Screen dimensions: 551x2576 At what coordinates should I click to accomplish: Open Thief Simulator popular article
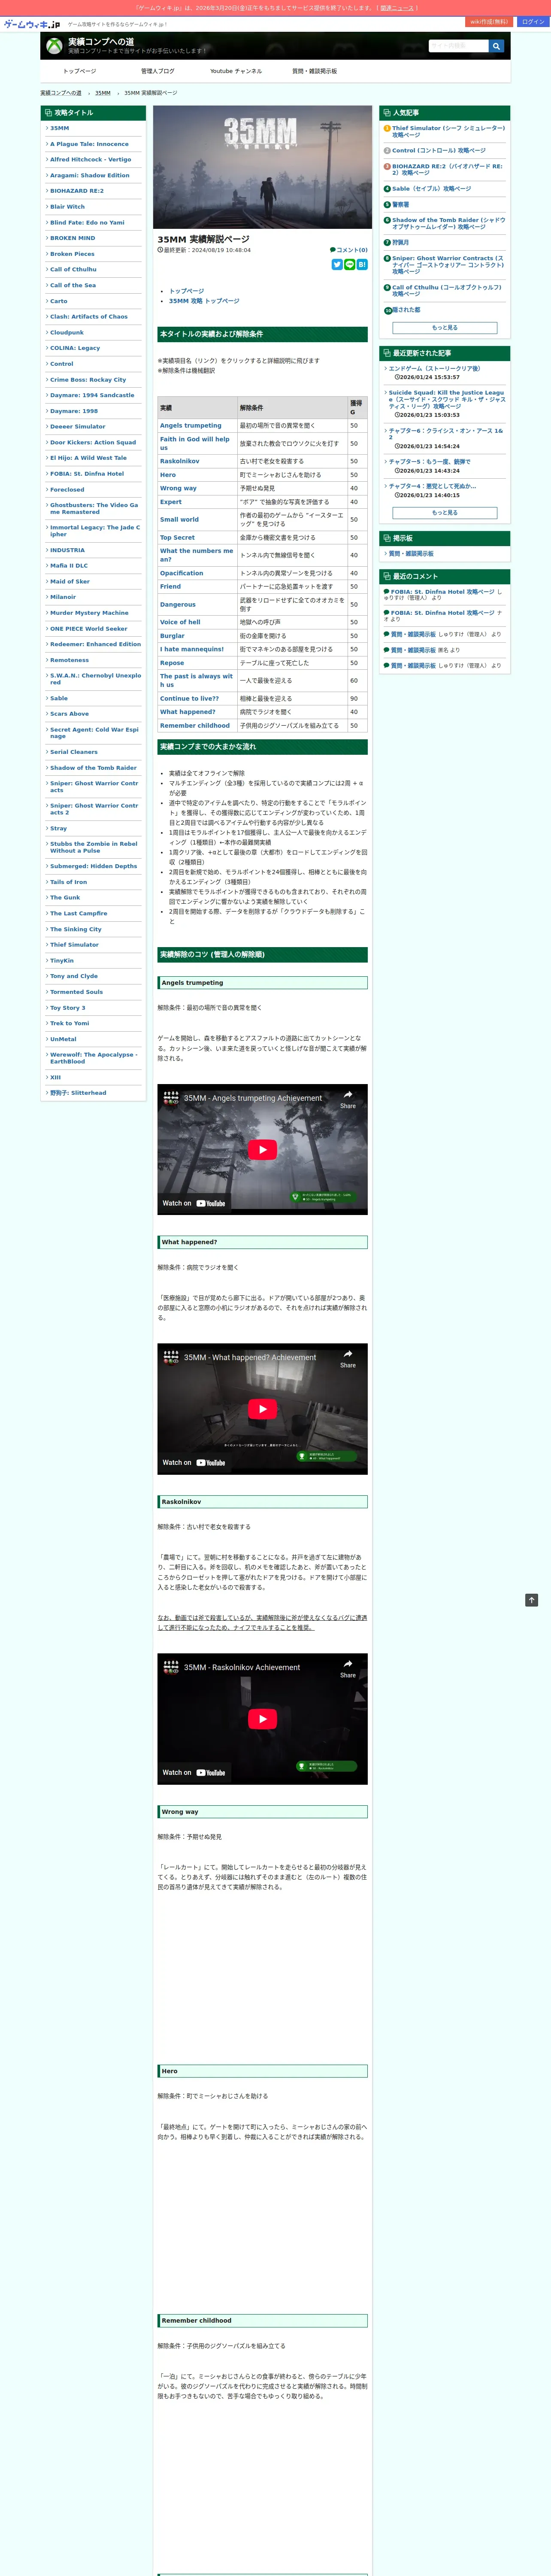(448, 131)
